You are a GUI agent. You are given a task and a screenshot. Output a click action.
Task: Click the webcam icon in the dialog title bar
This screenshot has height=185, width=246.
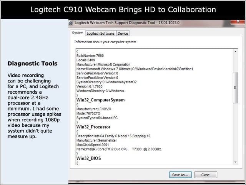(71, 23)
